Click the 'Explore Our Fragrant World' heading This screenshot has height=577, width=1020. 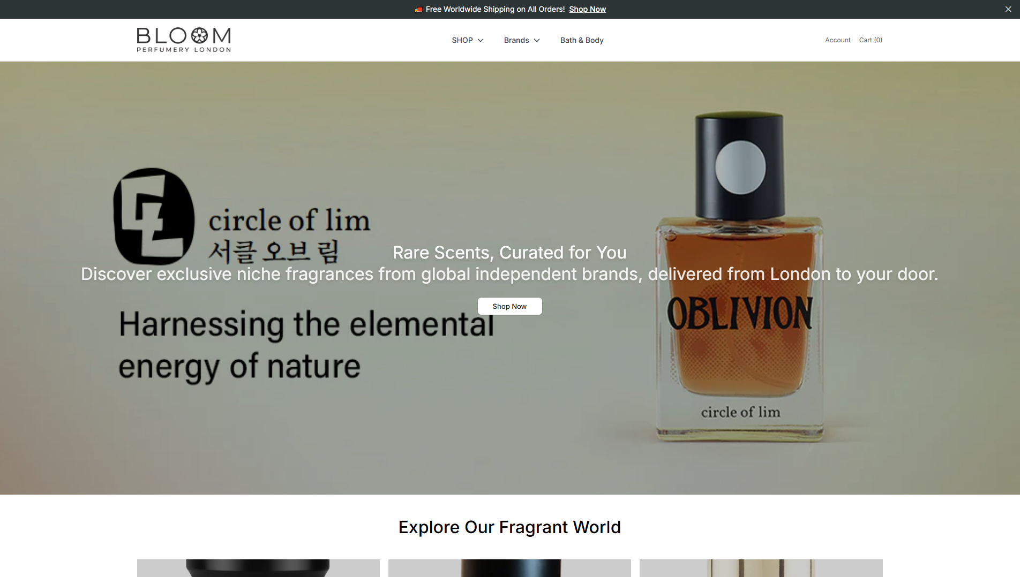coord(509,527)
